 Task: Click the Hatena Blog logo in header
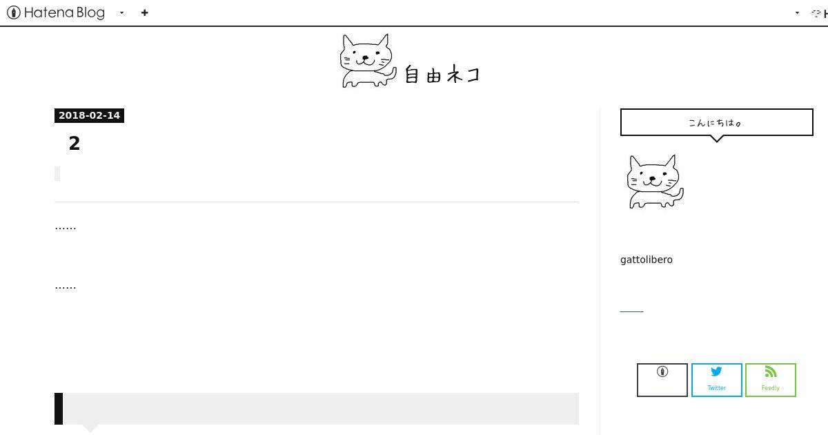click(56, 12)
